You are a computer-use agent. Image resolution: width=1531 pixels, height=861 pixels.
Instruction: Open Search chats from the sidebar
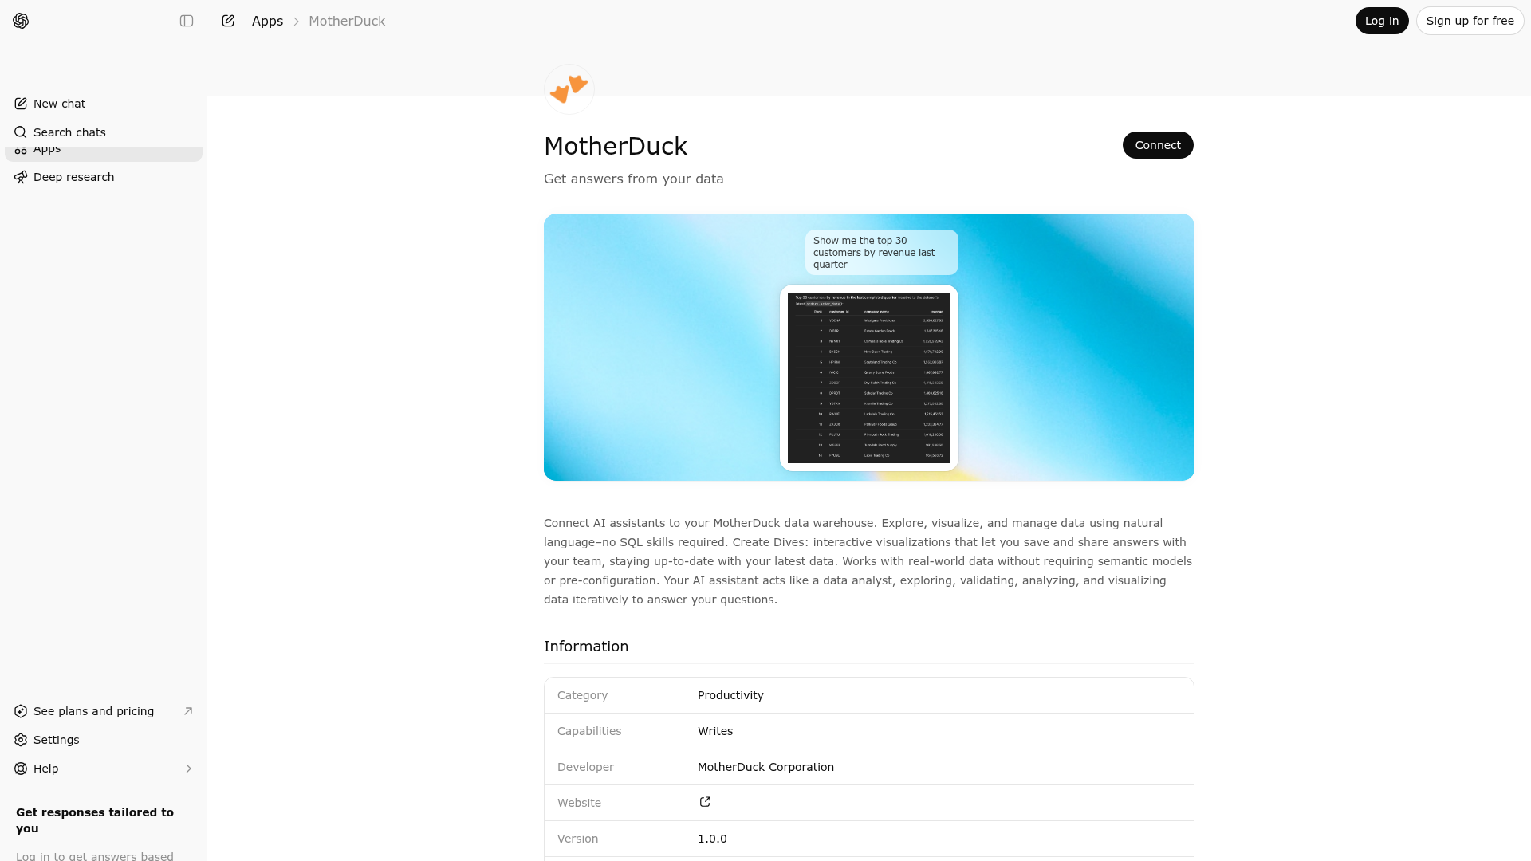(69, 132)
